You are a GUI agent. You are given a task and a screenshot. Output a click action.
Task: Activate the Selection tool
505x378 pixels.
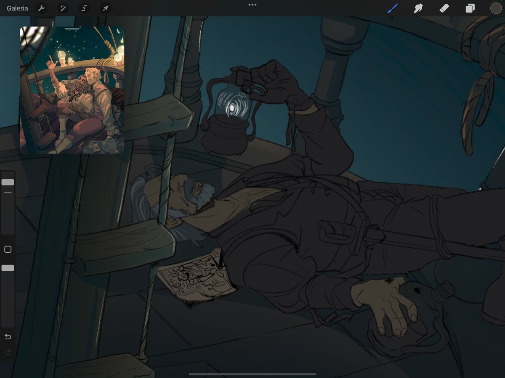(84, 8)
